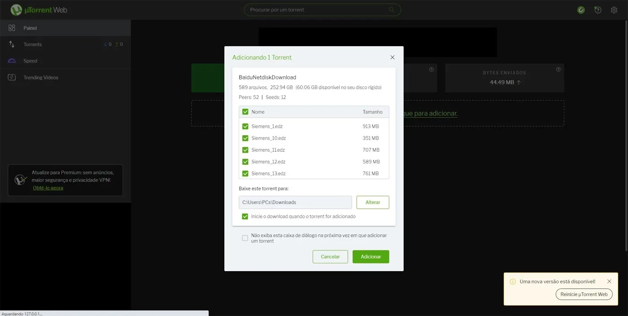Click the Torrents arrows icon
This screenshot has width=628, height=316.
[12, 44]
